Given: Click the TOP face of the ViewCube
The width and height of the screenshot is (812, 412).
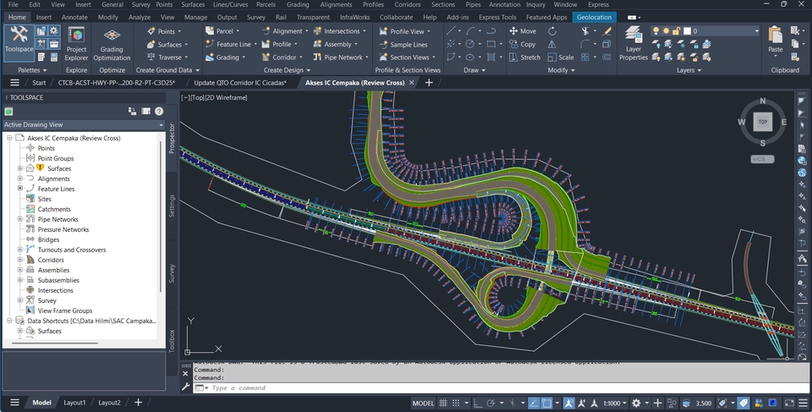Looking at the screenshot, I should click(x=762, y=122).
